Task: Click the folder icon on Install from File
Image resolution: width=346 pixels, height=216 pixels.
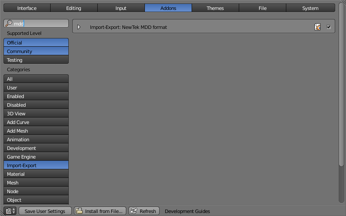Action: pyautogui.click(x=79, y=211)
